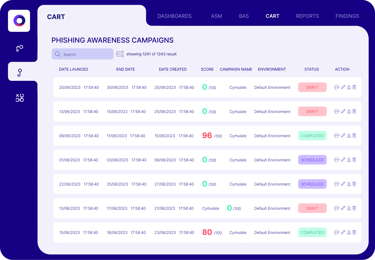Select the BAS navigation item
Image resolution: width=375 pixels, height=260 pixels.
pyautogui.click(x=244, y=16)
